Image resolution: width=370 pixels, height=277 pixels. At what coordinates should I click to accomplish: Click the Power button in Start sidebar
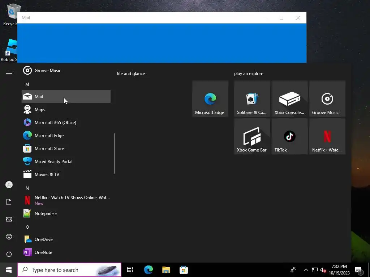(x=9, y=254)
